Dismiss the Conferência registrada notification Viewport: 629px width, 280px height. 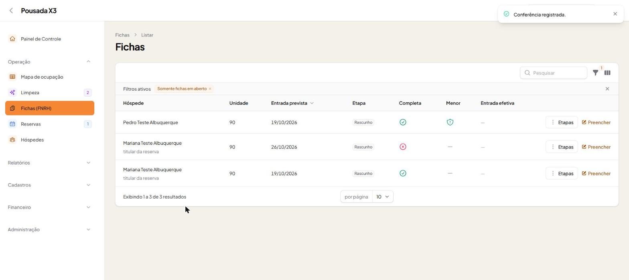coord(615,14)
